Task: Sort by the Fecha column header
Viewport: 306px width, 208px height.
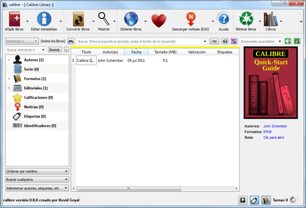Action: (136, 52)
